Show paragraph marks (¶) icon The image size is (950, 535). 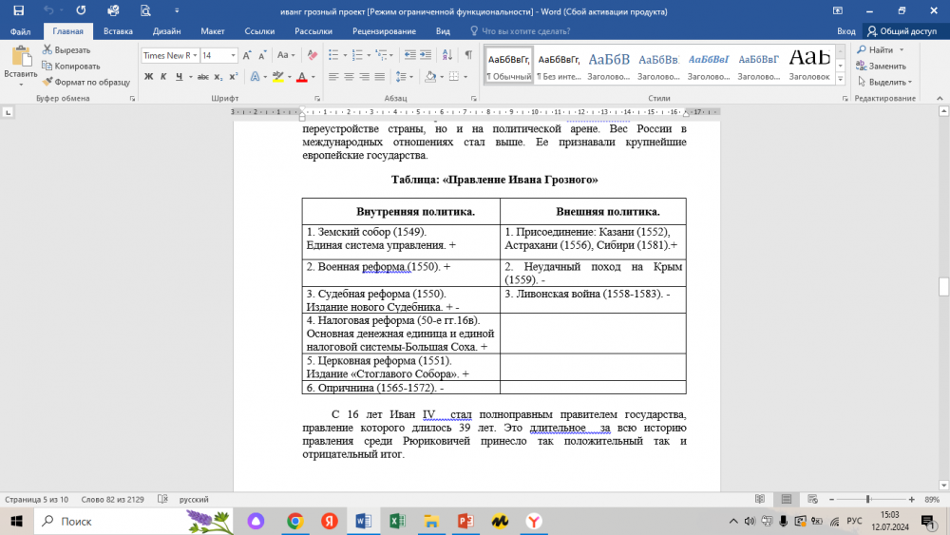click(468, 55)
